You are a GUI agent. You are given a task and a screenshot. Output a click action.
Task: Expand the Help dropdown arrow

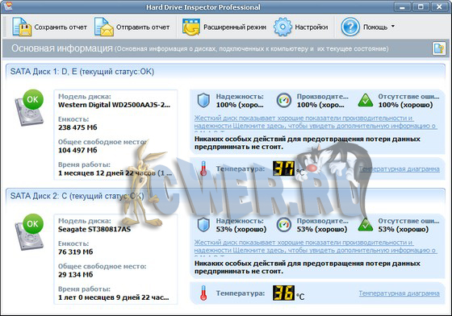pos(393,27)
